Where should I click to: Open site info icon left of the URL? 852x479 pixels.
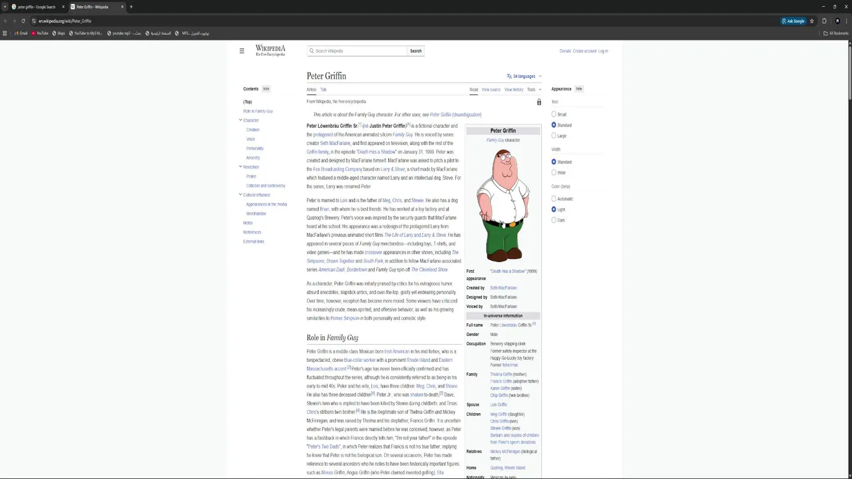tap(33, 21)
